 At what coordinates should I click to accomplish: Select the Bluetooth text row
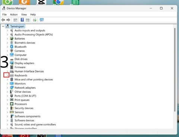tap(21, 47)
